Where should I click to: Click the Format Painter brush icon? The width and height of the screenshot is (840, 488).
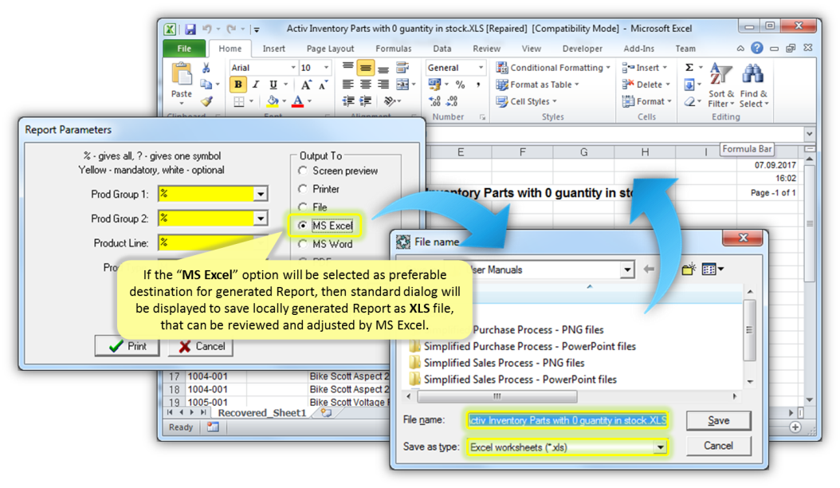206,100
